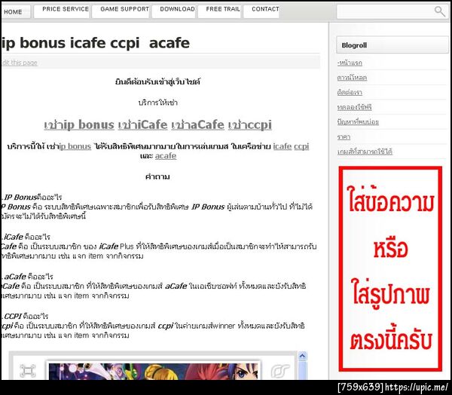
Task: Open Blogroll link 'ทดลองใช้ฟรี'
Action: [x=354, y=107]
